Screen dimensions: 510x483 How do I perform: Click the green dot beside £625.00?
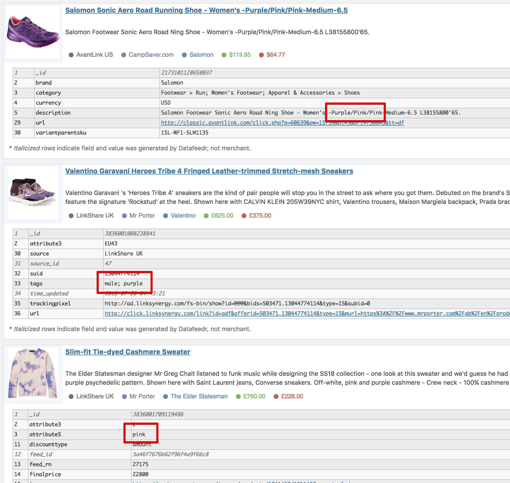pos(206,216)
